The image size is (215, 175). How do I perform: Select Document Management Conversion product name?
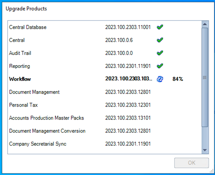[47, 131]
